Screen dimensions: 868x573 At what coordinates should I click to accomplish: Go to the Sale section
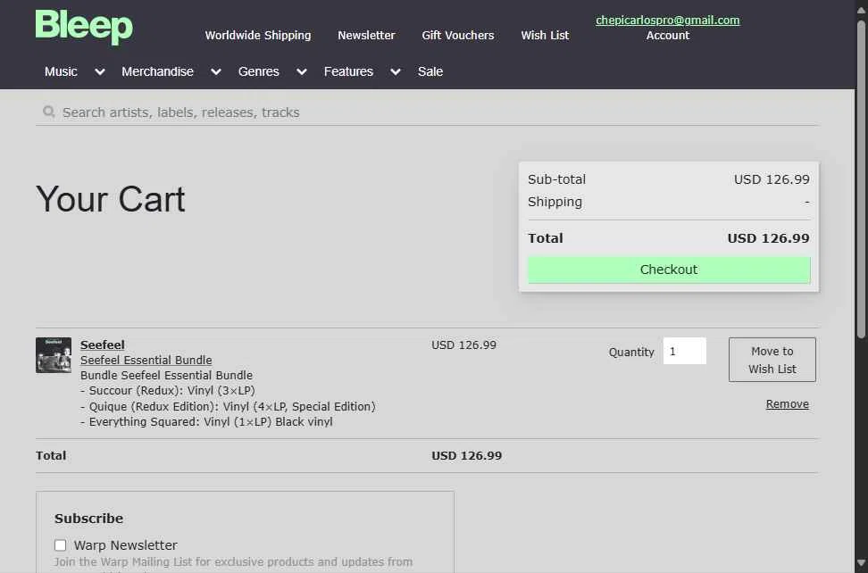tap(430, 71)
